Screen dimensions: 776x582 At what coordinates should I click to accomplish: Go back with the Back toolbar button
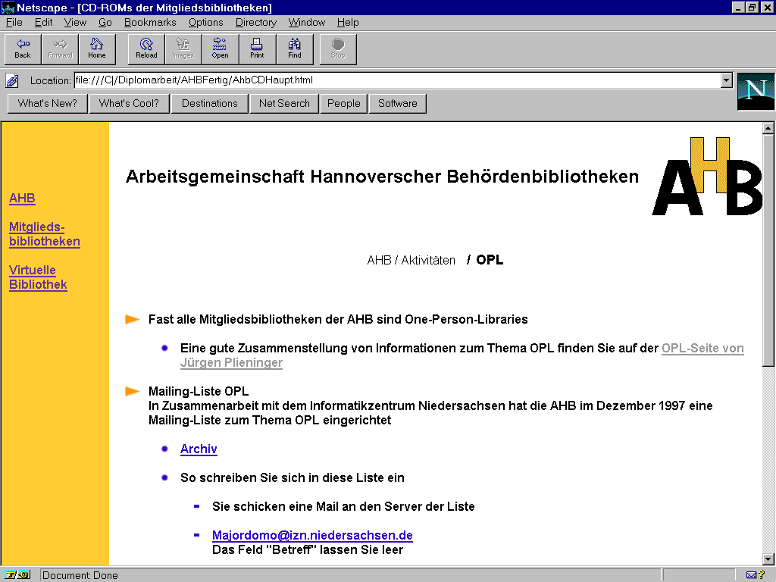(23, 49)
